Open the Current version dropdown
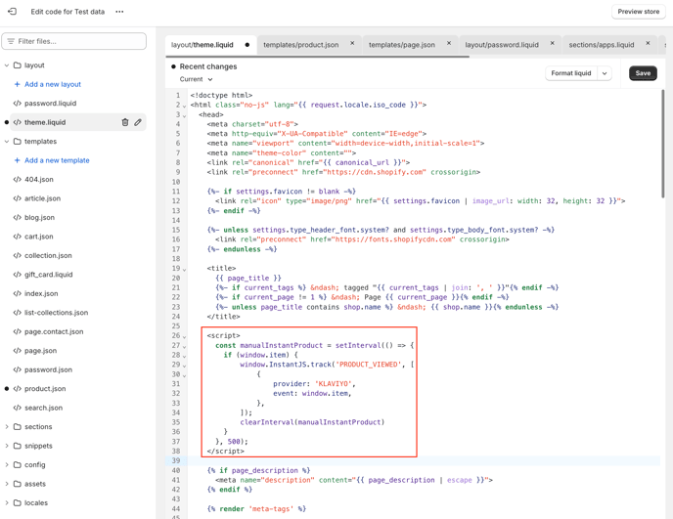 click(x=197, y=79)
